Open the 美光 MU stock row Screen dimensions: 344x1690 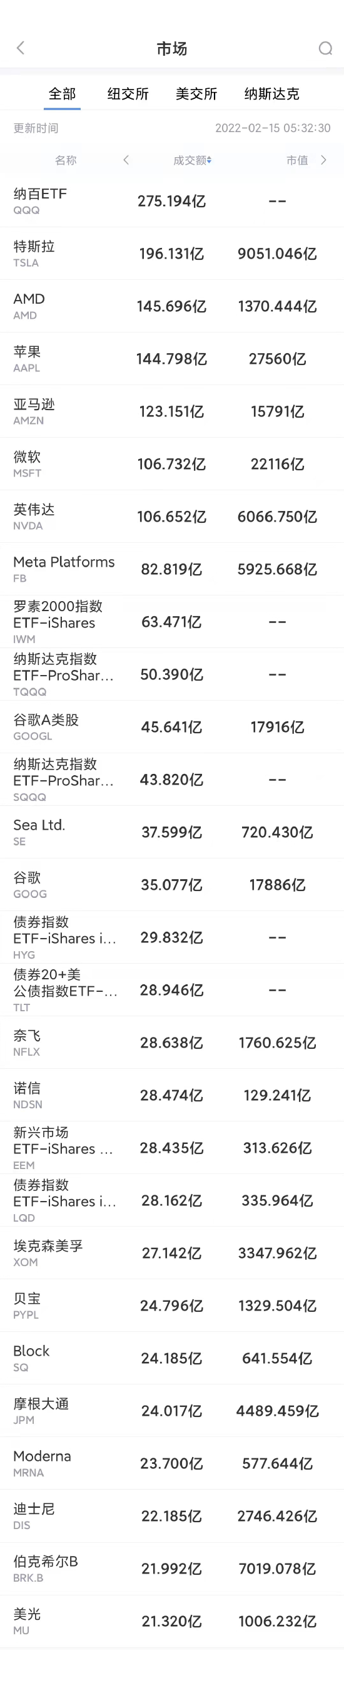[x=171, y=1622]
